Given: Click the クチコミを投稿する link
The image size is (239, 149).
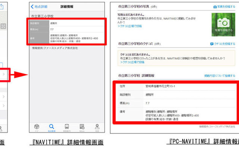Looking at the screenshot, I should pos(225,44).
